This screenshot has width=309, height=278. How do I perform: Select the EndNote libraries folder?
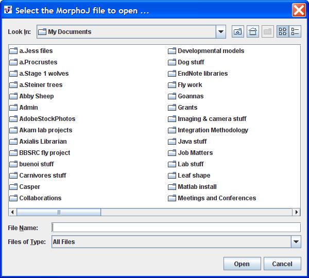[202, 74]
